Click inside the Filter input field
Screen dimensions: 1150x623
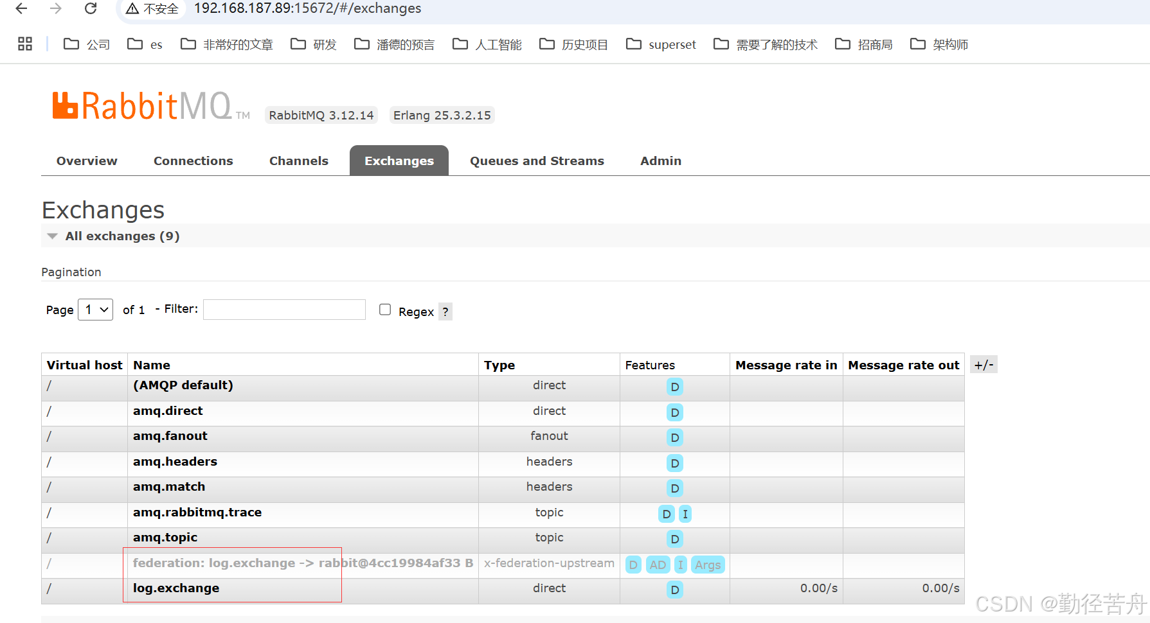click(283, 309)
